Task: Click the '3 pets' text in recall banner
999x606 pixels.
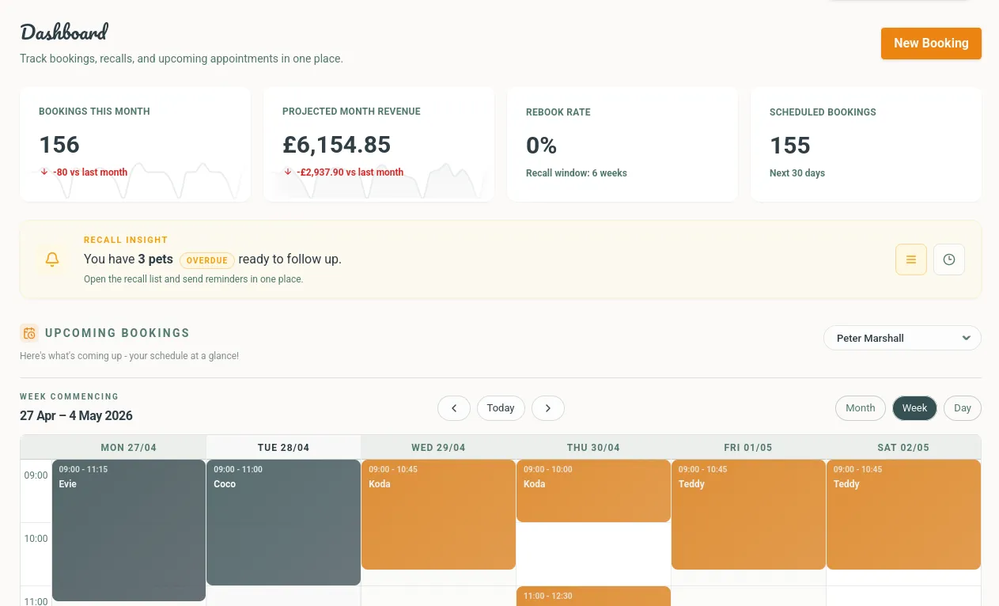Action: tap(155, 259)
